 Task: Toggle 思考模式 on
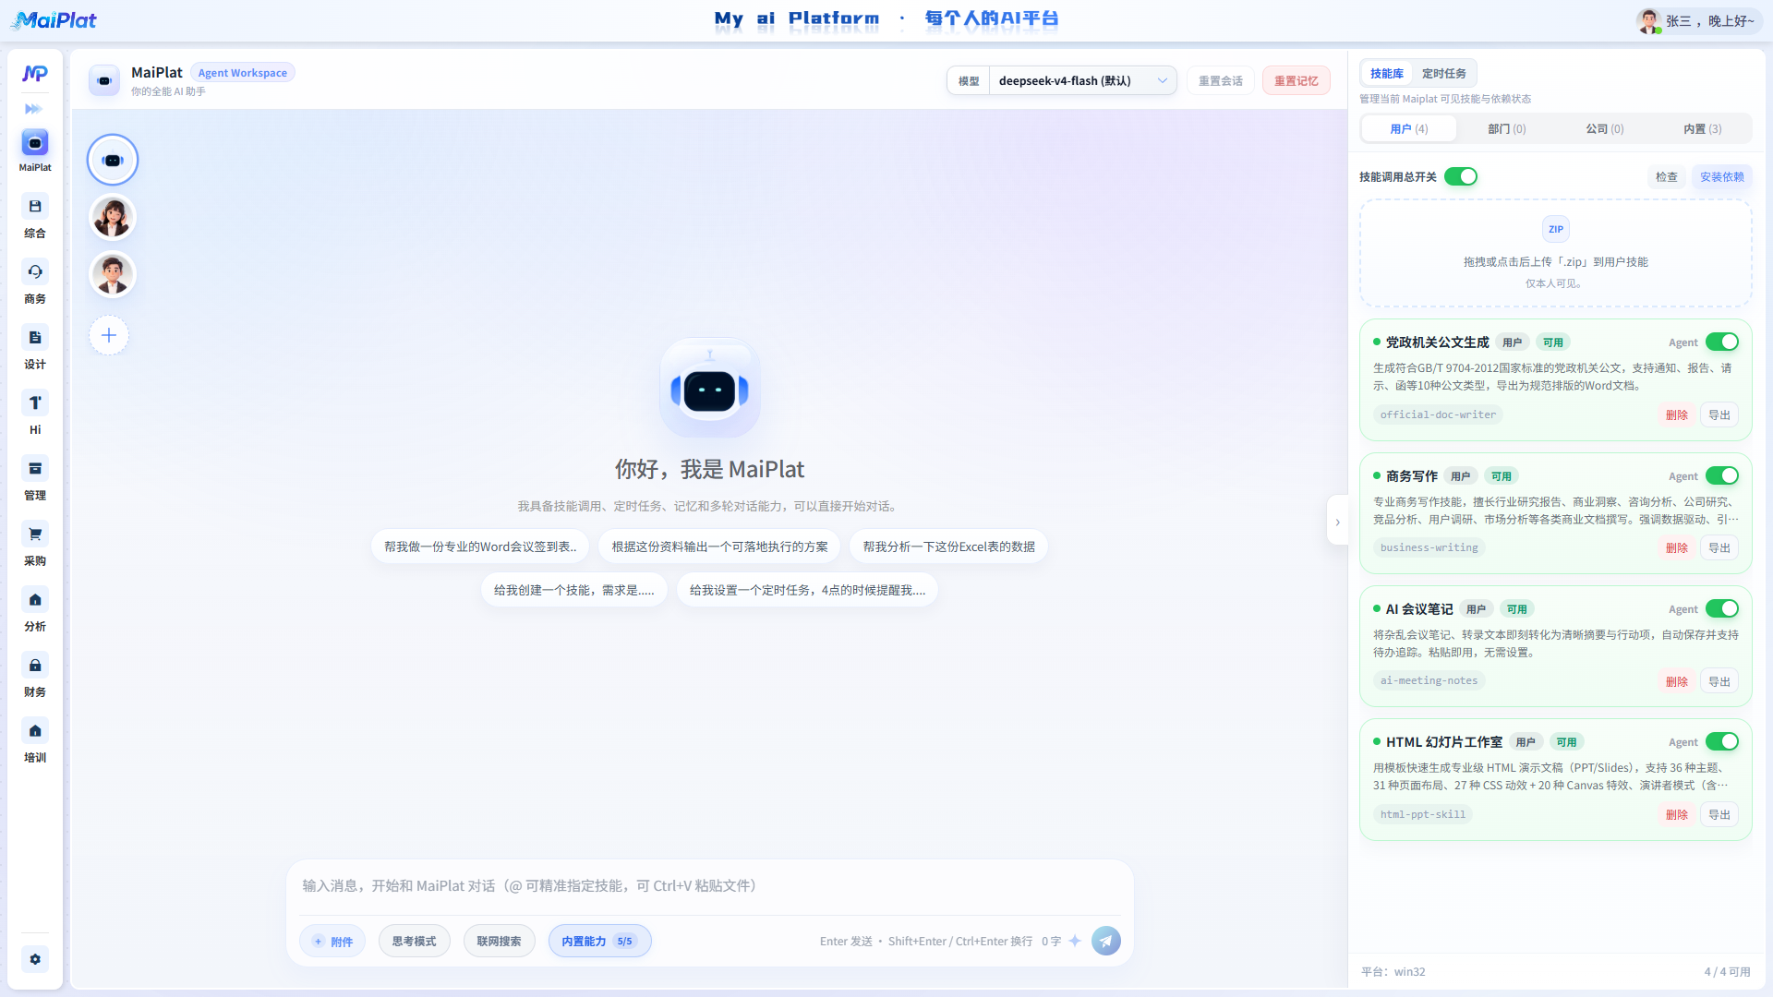[x=414, y=941]
